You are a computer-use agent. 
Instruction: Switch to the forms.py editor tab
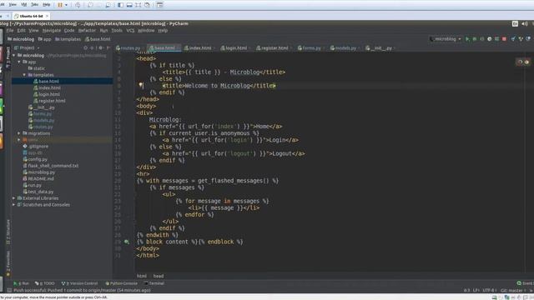pos(310,48)
